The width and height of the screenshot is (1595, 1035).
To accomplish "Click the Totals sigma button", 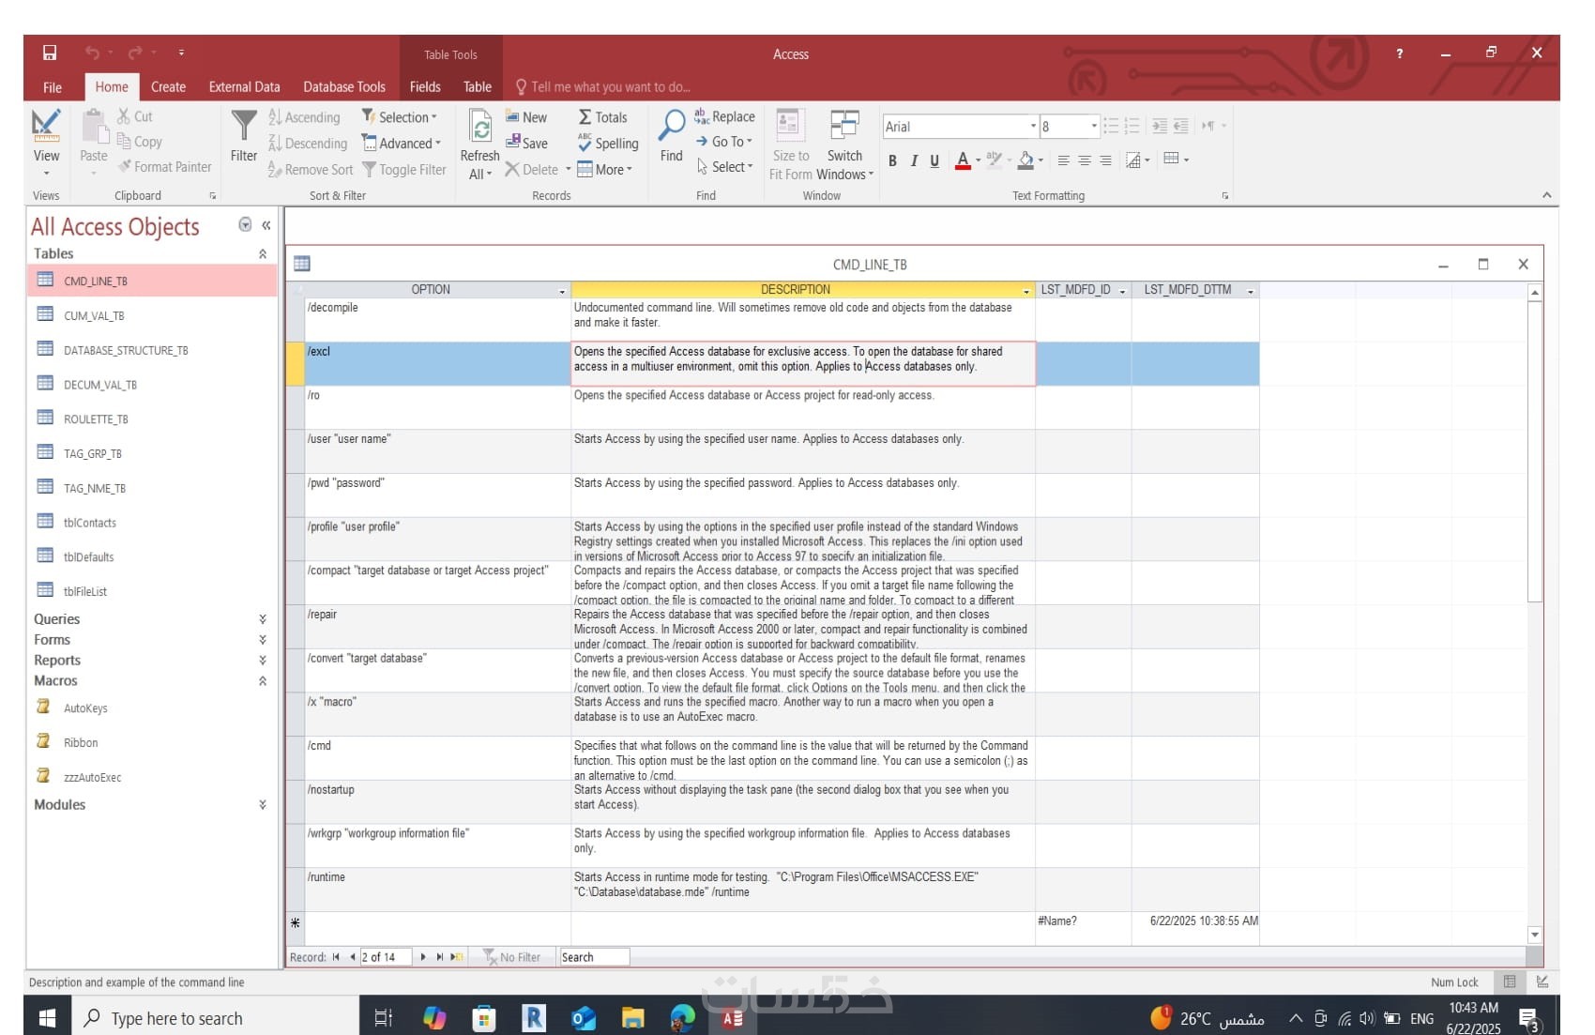I will coord(602,116).
